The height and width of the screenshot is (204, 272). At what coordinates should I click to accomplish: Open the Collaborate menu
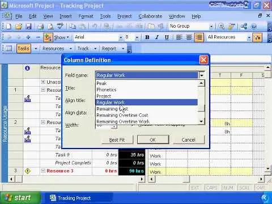[150, 16]
